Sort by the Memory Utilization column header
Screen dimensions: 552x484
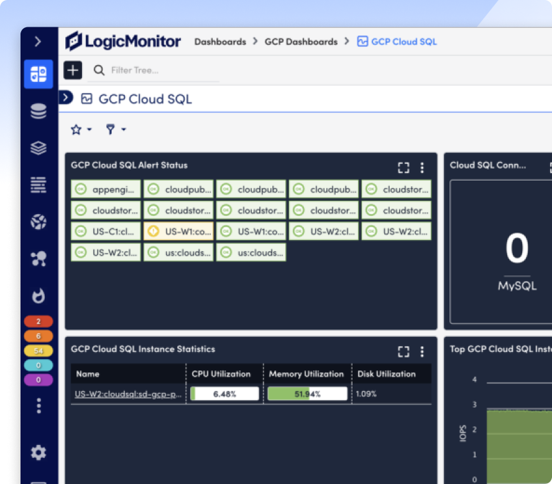[x=306, y=374]
